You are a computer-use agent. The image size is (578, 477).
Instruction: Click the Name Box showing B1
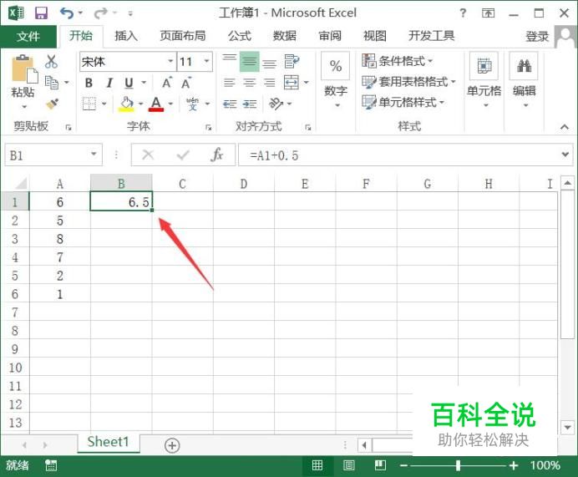pyautogui.click(x=53, y=155)
